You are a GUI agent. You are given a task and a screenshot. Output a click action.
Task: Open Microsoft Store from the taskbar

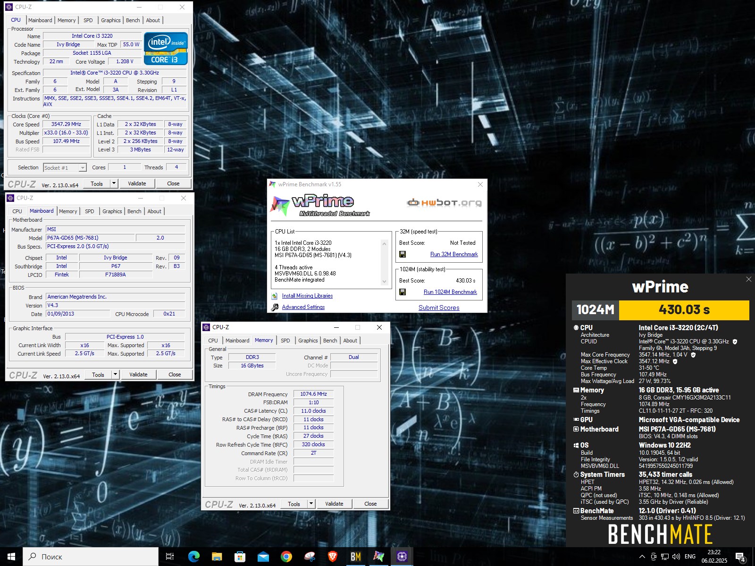click(x=240, y=557)
